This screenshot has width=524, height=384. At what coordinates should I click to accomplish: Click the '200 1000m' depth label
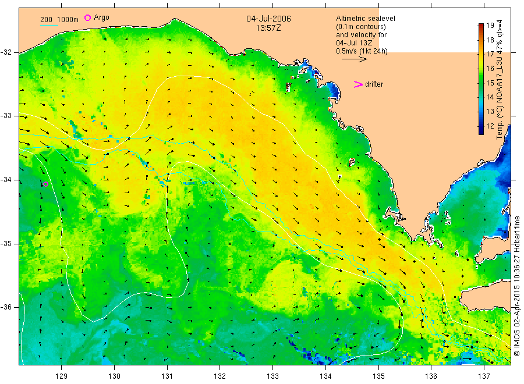(59, 20)
